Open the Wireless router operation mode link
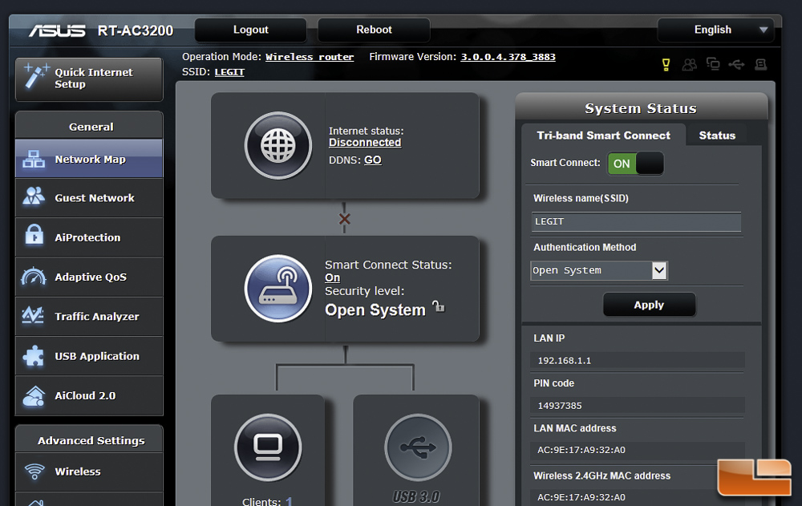The height and width of the screenshot is (506, 802). click(x=310, y=57)
